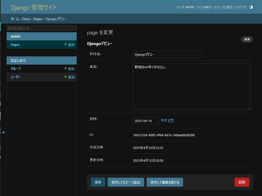Open ユーザー in the sidebar

pos(16,77)
